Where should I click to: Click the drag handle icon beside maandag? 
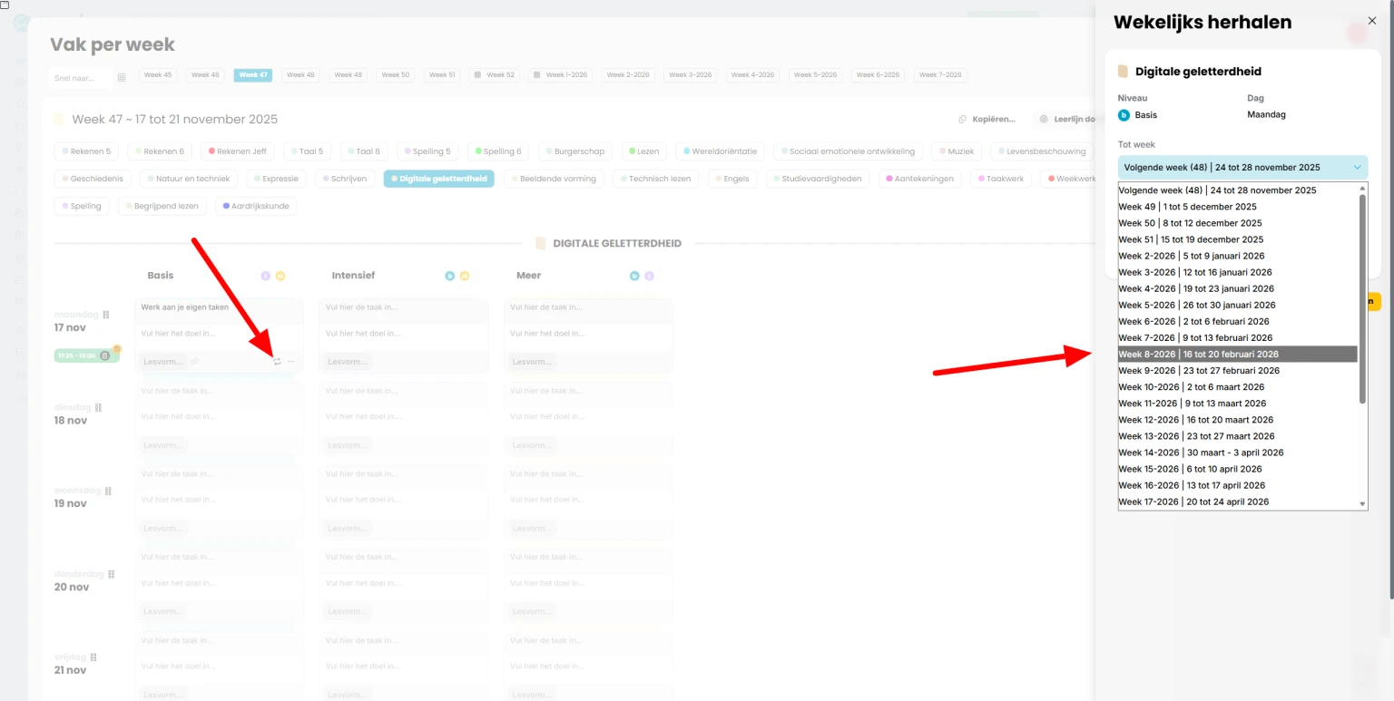(x=106, y=315)
